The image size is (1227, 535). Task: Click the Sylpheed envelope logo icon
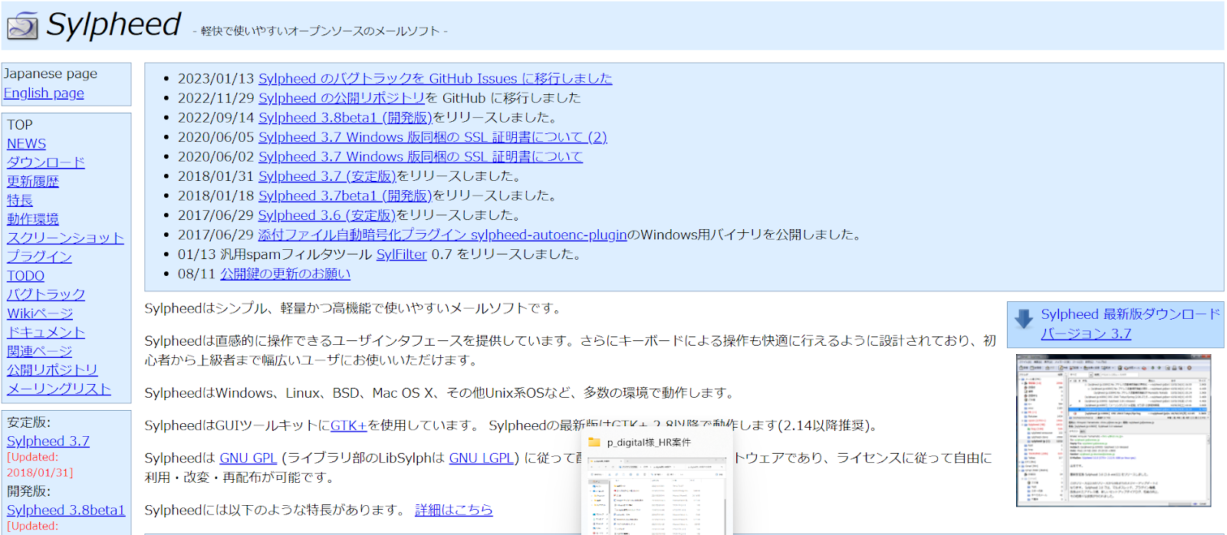tap(22, 27)
